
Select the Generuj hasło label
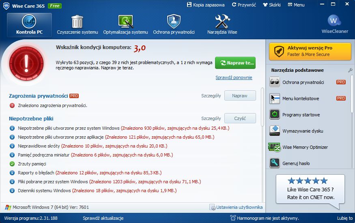coord(296,163)
